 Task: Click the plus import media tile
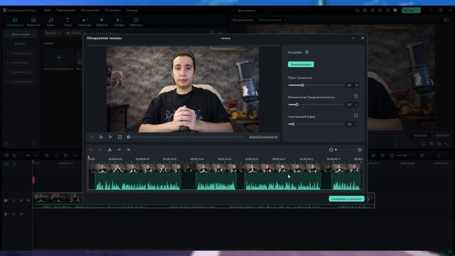(x=59, y=58)
